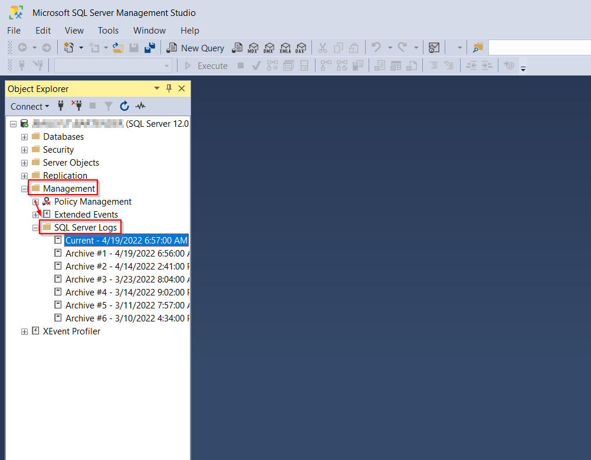
Task: Select the Archive #6 log entry
Action: (127, 318)
